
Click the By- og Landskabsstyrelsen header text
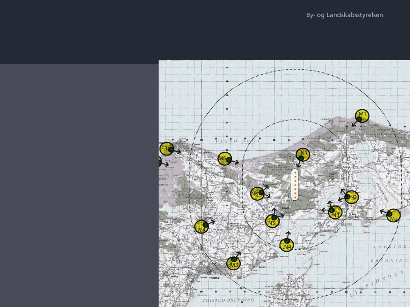pyautogui.click(x=345, y=15)
